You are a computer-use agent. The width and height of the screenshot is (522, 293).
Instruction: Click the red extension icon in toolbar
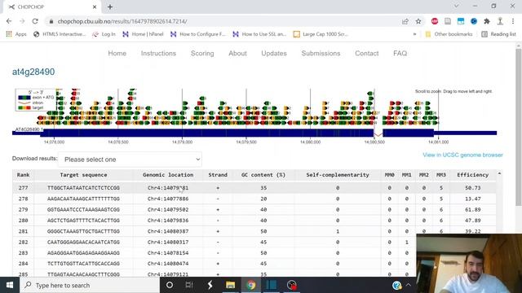point(435,21)
